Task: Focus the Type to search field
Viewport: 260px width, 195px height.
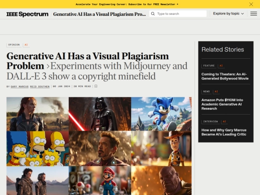Action: (178, 13)
